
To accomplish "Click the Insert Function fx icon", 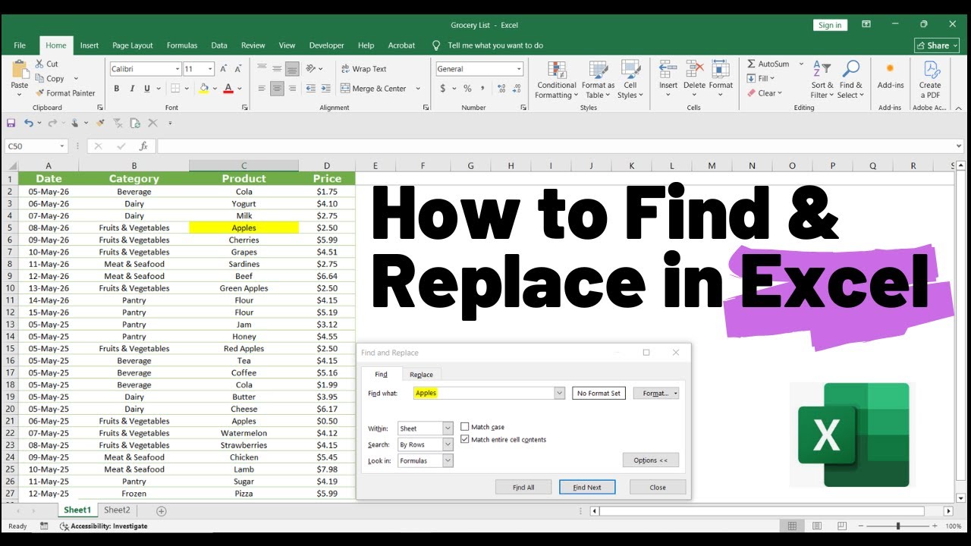I will 143,146.
